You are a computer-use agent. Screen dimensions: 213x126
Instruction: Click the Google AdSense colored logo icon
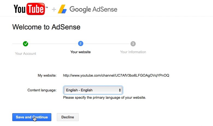point(62,9)
